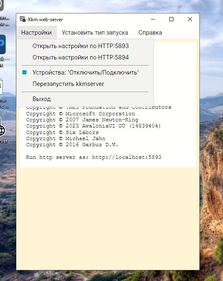The image size is (223, 281).
Task: Click line 'Copyright © Microsoft Corporation'
Action: (x=81, y=114)
